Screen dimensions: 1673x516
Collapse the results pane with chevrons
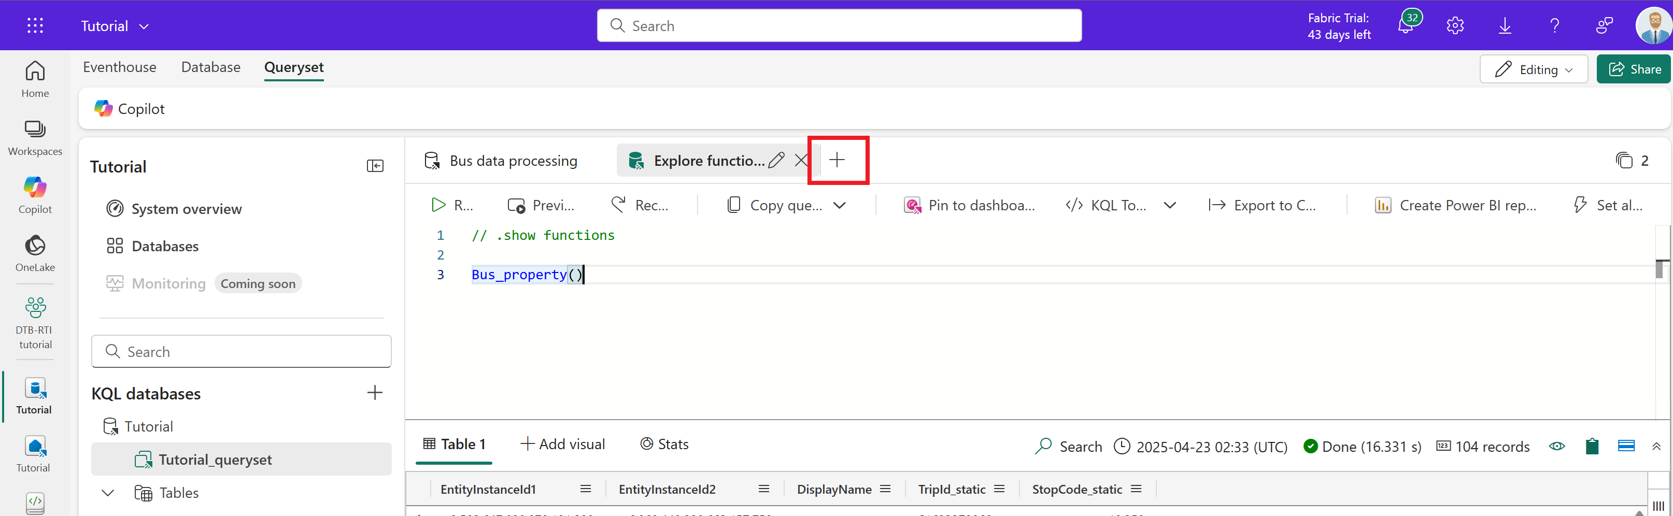click(x=1656, y=446)
